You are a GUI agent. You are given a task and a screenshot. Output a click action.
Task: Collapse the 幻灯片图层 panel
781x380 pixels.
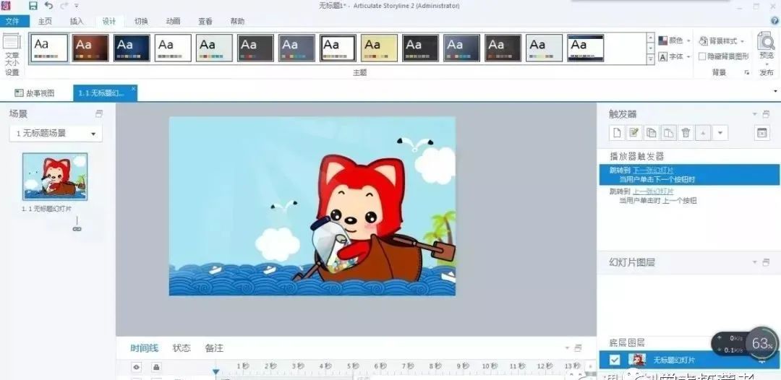754,262
